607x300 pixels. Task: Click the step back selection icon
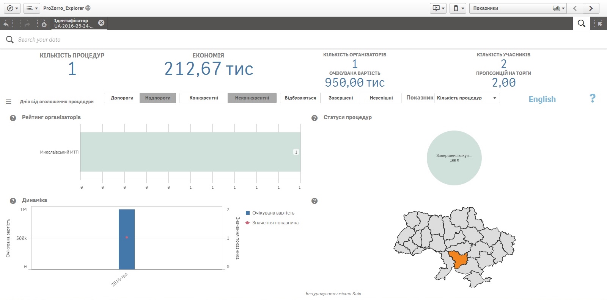pos(8,23)
